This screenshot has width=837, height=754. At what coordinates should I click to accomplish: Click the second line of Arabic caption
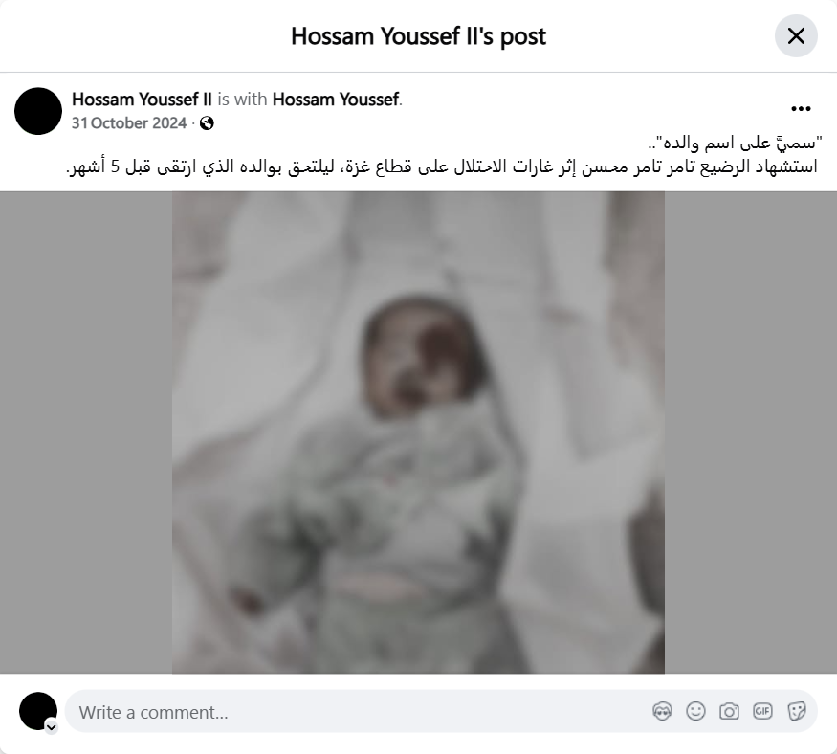point(442,167)
